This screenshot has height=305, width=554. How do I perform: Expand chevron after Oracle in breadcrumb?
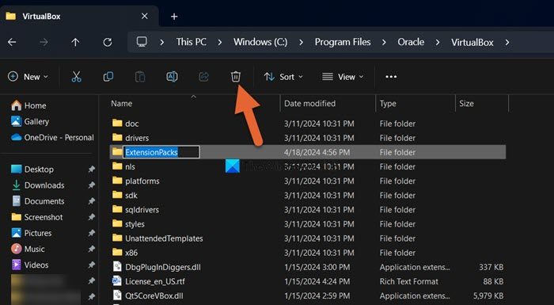[438, 43]
